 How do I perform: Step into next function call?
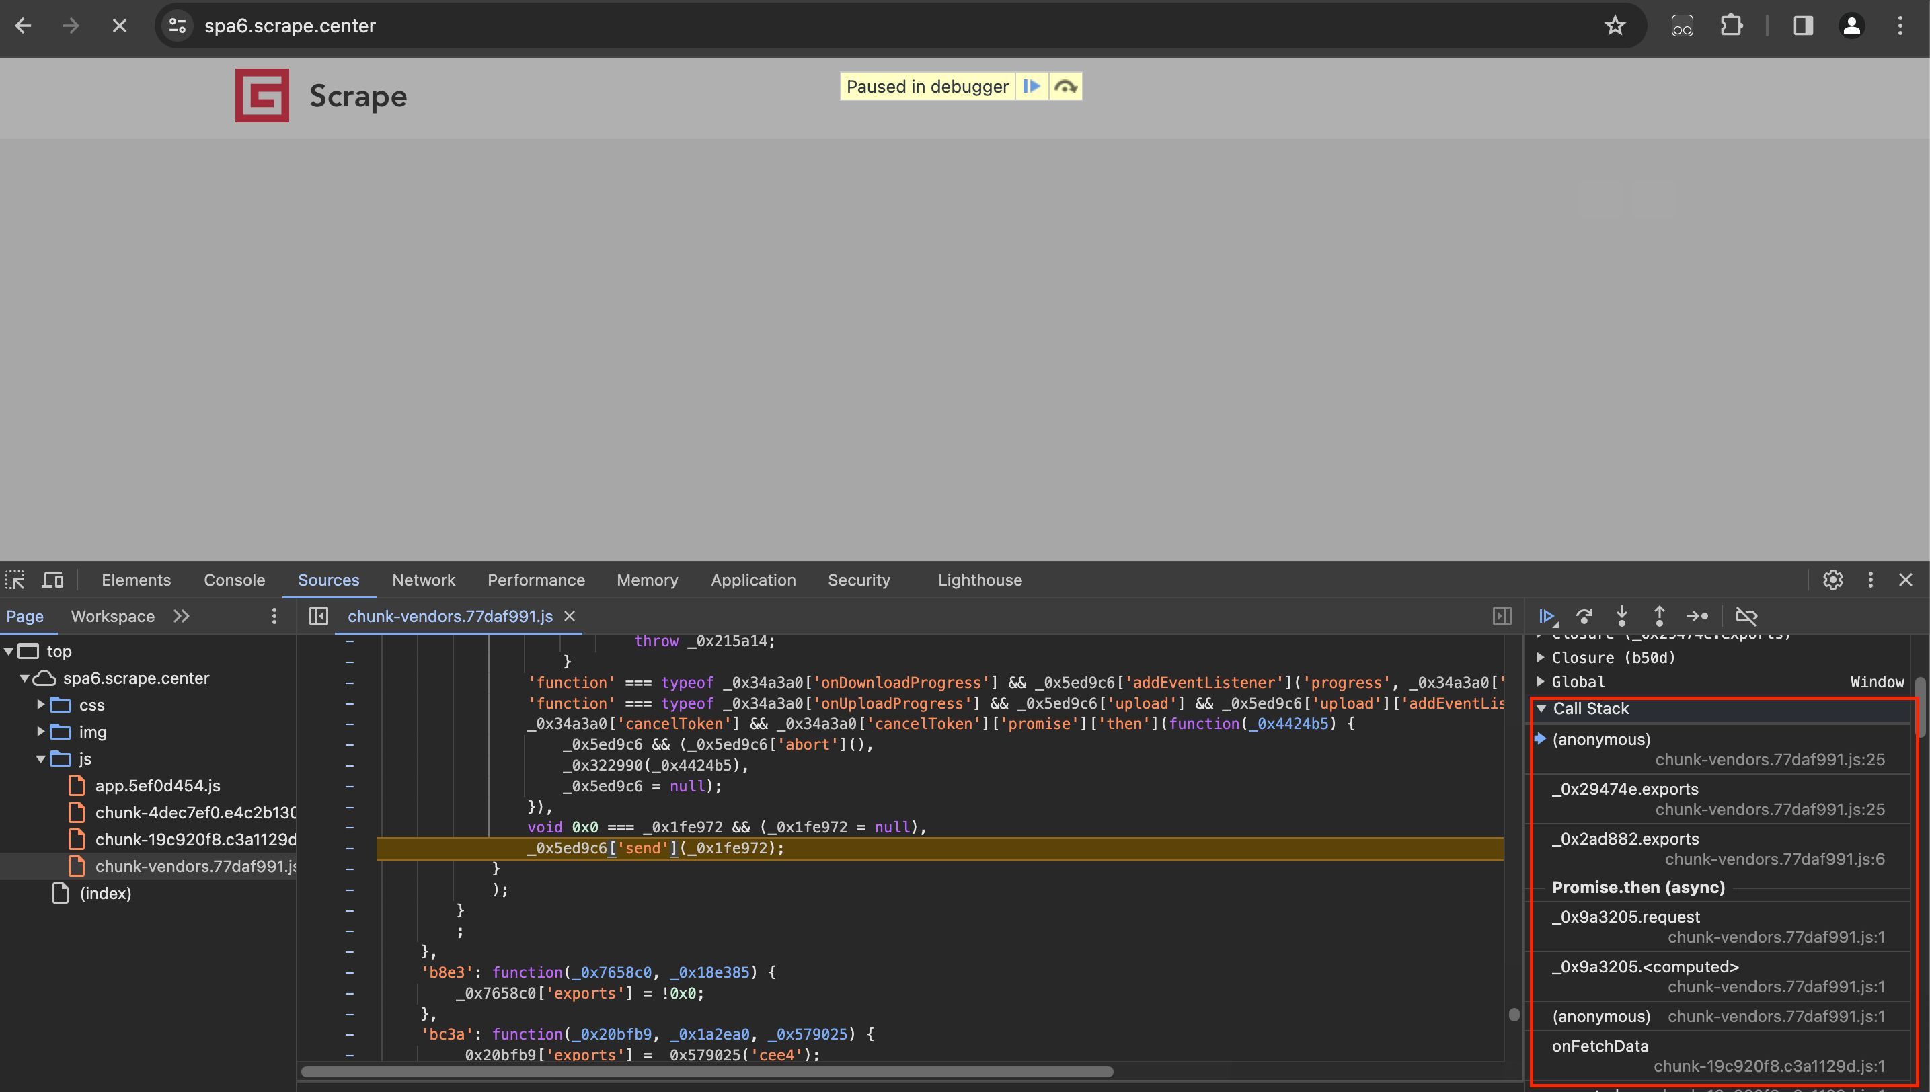pos(1622,617)
